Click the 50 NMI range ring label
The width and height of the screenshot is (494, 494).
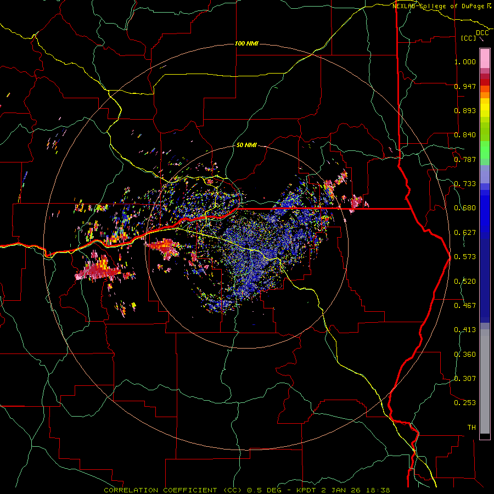(246, 145)
